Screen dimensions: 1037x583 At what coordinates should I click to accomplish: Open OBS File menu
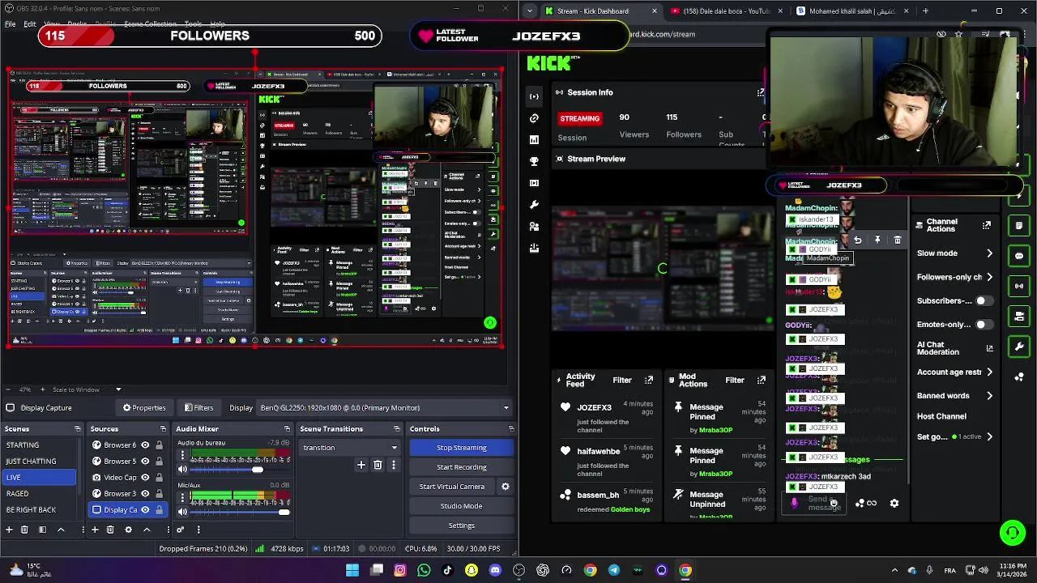click(x=10, y=24)
